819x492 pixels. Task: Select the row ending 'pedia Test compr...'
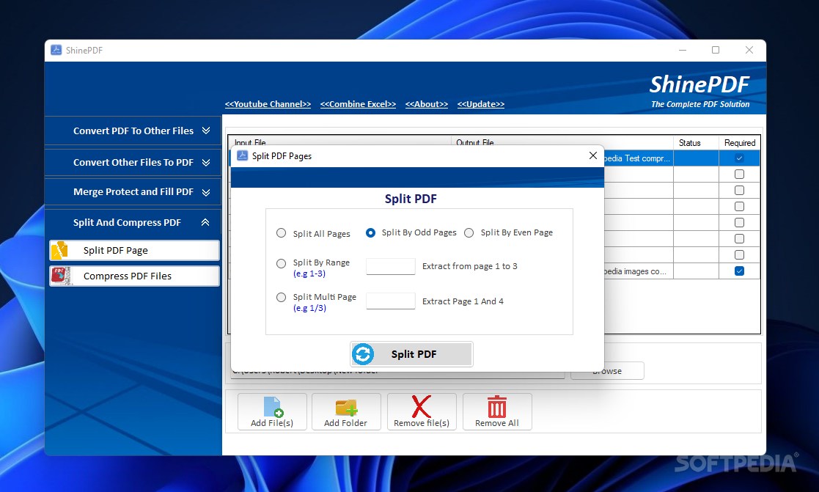coord(638,158)
